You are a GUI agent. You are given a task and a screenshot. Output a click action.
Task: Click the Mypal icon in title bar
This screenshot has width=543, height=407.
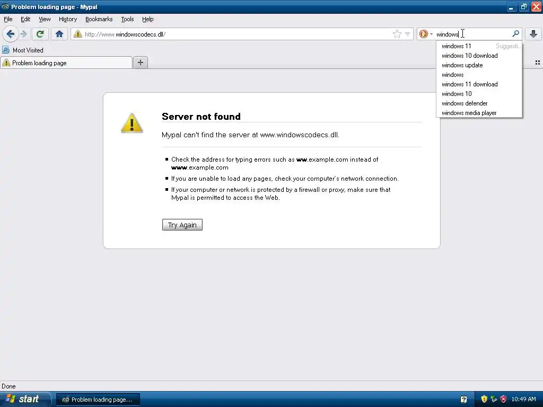pos(5,6)
